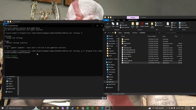Open Downloads under Quick access in GodOfWar window
The image size is (196, 110).
click(111, 41)
